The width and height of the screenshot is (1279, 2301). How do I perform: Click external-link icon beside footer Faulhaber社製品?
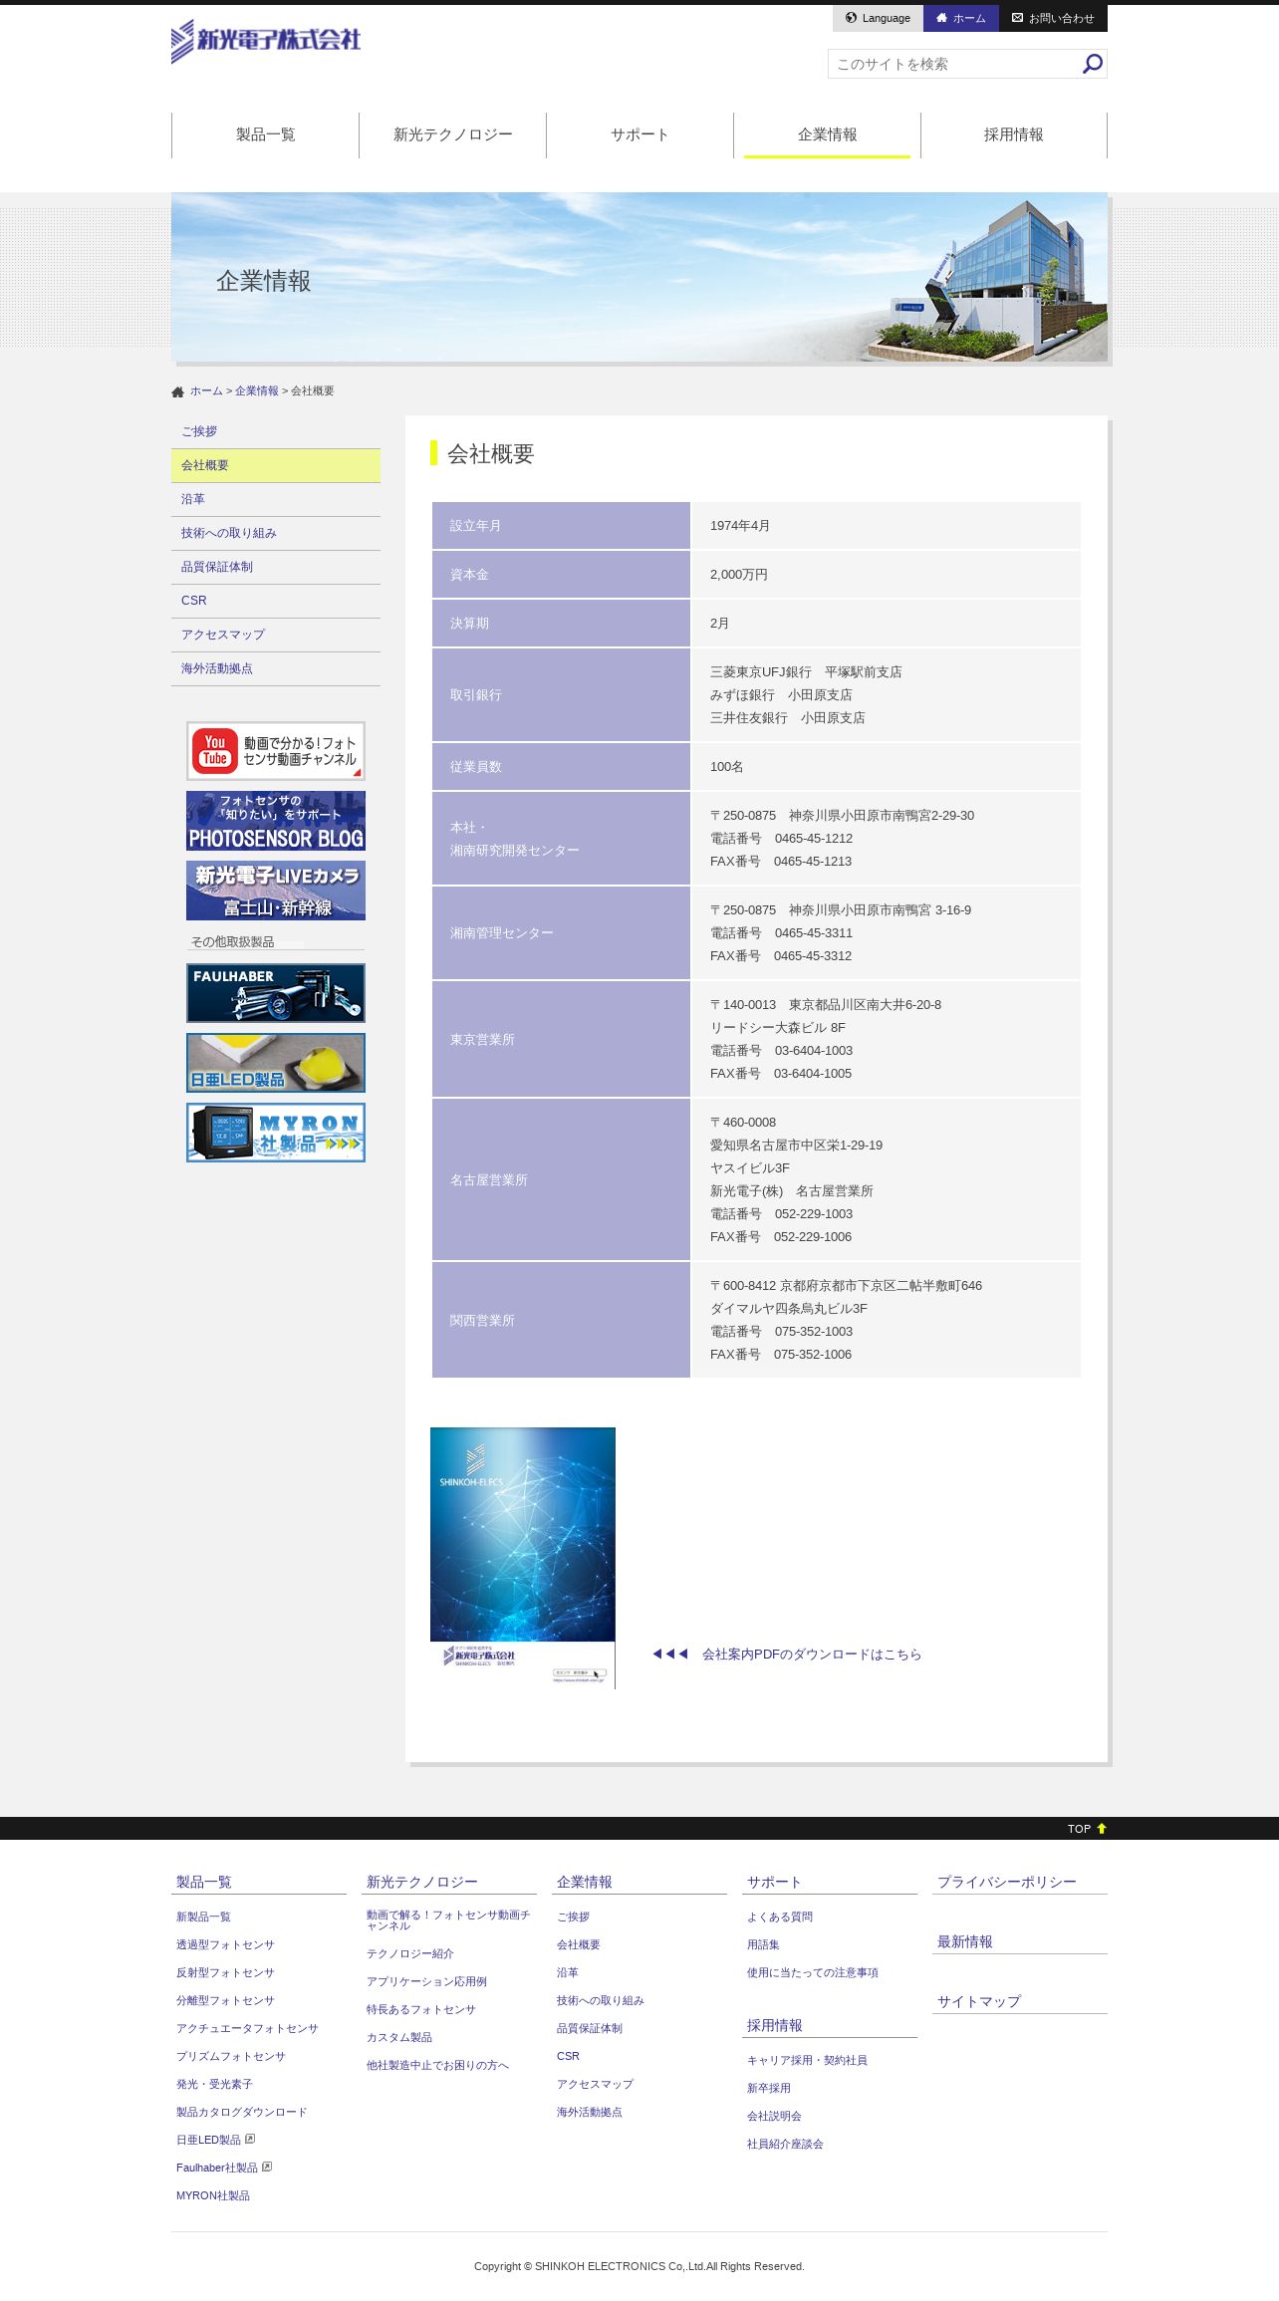[x=267, y=2167]
